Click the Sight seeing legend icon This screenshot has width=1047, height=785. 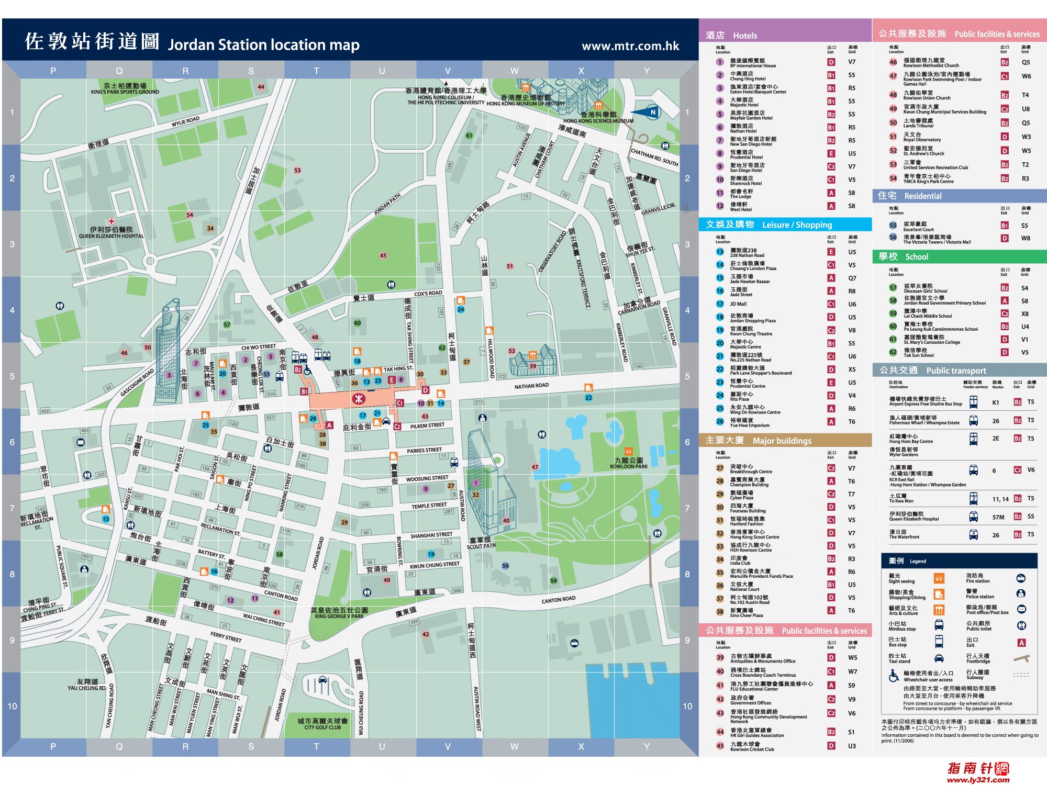[x=939, y=578]
